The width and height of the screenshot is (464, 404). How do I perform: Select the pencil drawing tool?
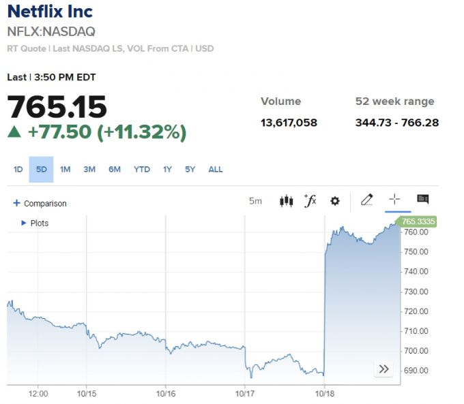coord(367,200)
